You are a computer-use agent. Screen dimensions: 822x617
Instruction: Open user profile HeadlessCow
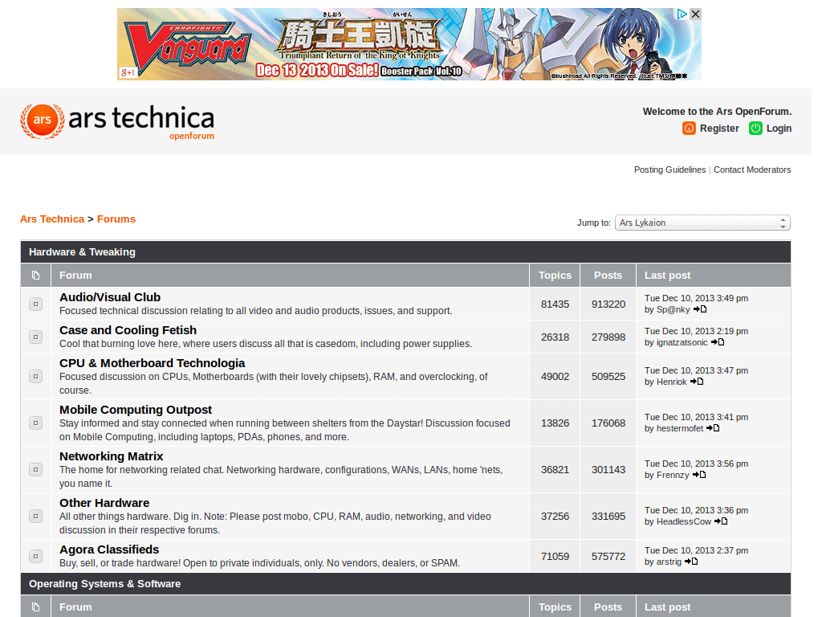(684, 522)
